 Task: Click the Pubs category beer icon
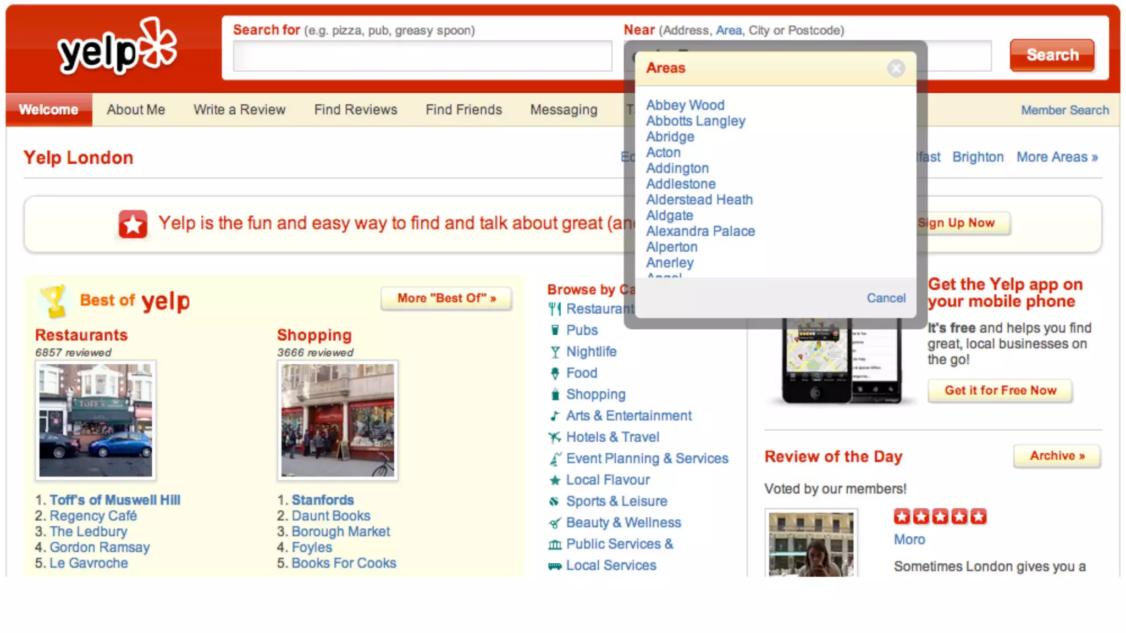(555, 330)
